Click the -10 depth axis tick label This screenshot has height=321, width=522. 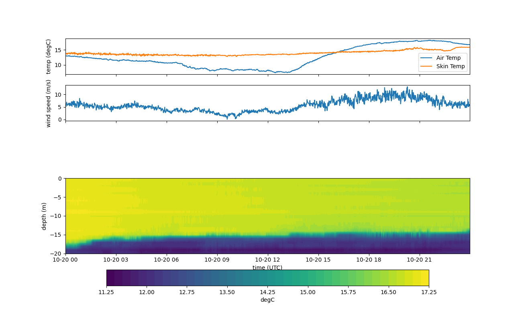click(57, 216)
